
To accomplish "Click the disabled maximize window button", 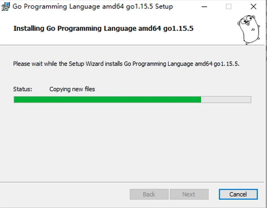I will [229, 7].
